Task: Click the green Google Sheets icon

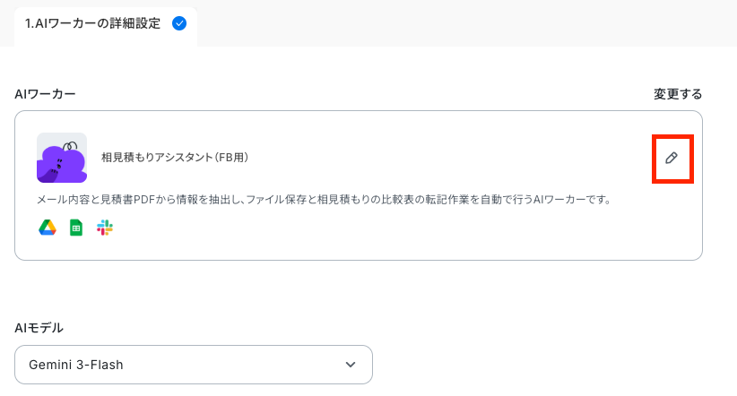Action: pyautogui.click(x=76, y=228)
